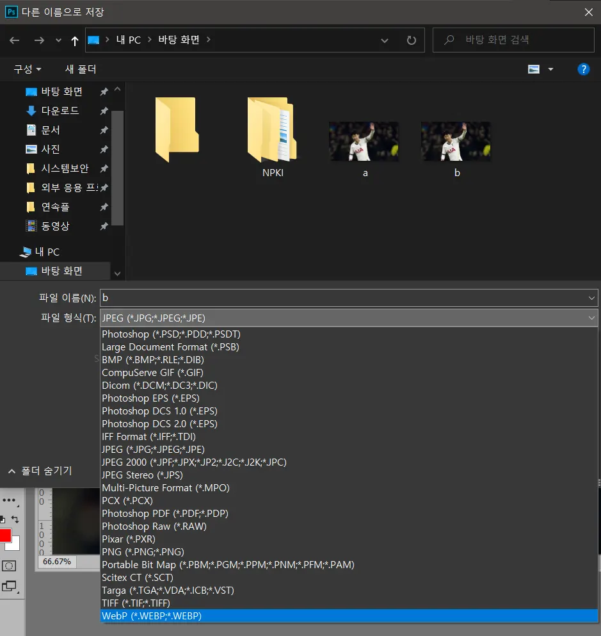Refresh the current folder view
The width and height of the screenshot is (601, 636).
[412, 40]
